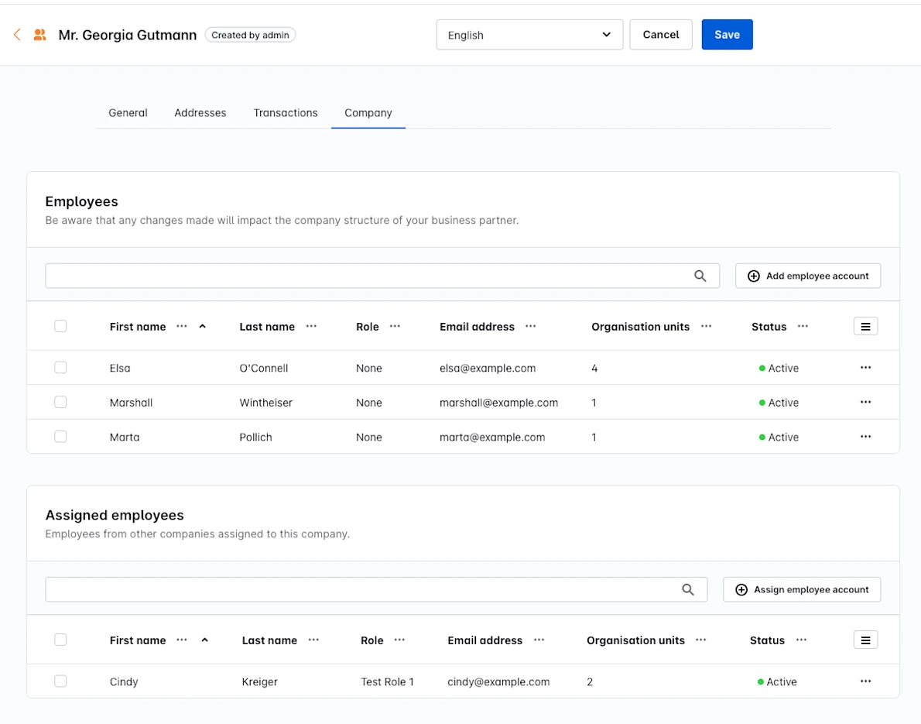Click Assign employee account button

click(x=802, y=589)
